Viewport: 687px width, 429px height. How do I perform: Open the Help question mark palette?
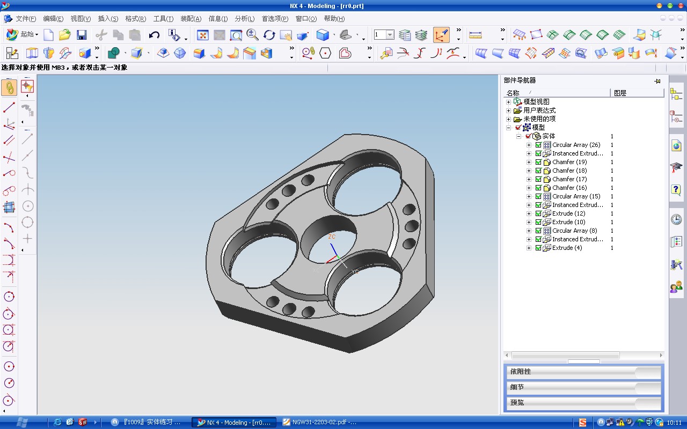click(x=676, y=189)
